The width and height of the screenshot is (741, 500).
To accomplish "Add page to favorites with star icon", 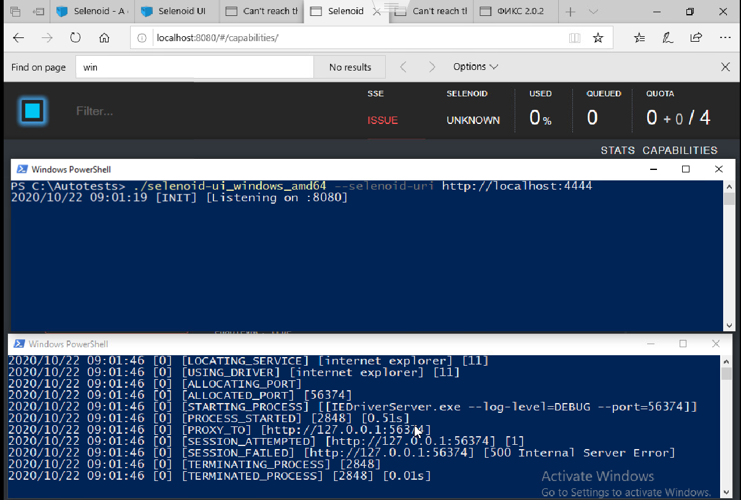I will coord(598,38).
